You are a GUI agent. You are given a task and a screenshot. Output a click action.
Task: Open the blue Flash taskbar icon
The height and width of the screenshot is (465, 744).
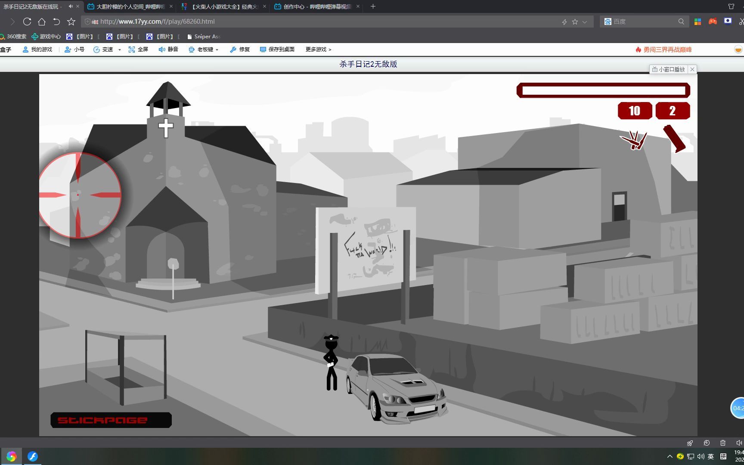click(x=33, y=456)
